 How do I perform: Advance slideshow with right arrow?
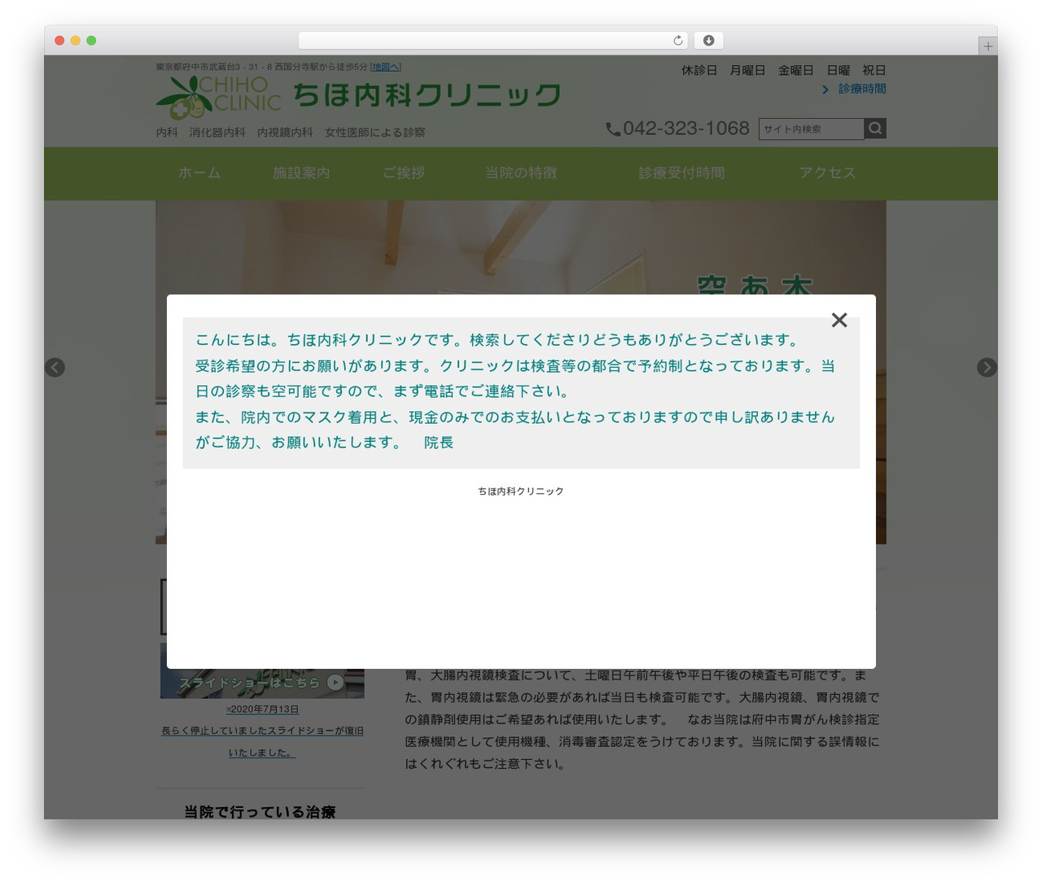pos(987,367)
